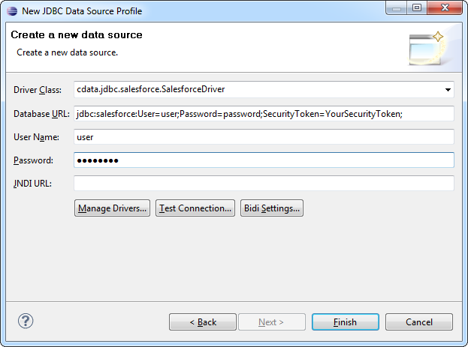Viewport: 468px width, 347px height.
Task: Click the greyed-out Next button
Action: [271, 322]
